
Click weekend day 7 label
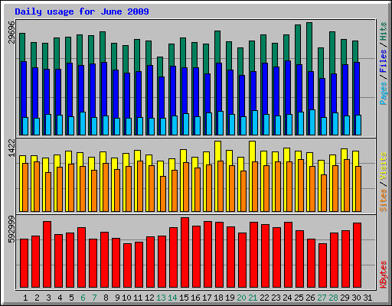pyautogui.click(x=94, y=298)
